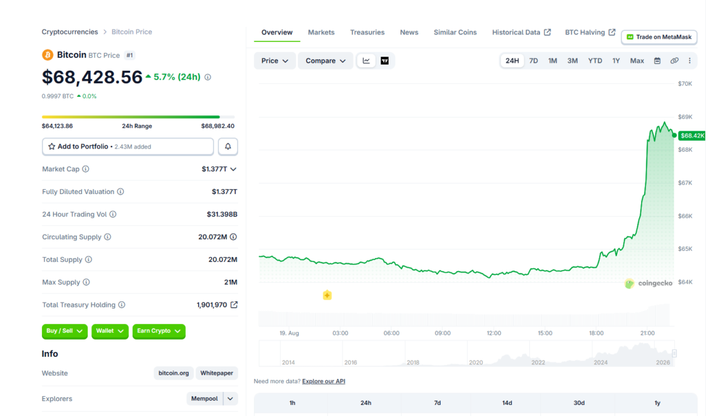Open Fully Diluted Valuation info icon
Image resolution: width=712 pixels, height=416 pixels.
pos(120,192)
